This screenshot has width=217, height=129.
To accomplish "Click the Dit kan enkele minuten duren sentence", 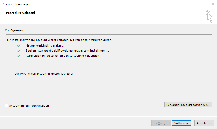I will (x=91, y=40).
